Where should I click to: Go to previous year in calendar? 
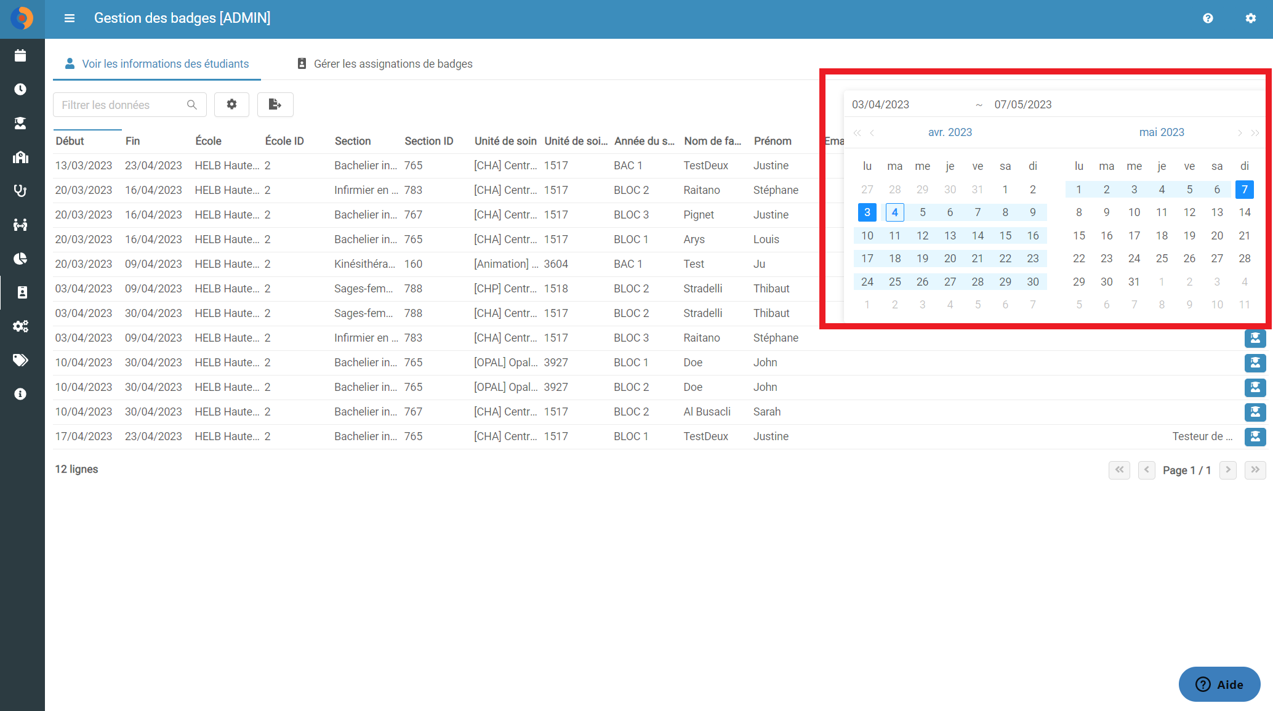857,132
